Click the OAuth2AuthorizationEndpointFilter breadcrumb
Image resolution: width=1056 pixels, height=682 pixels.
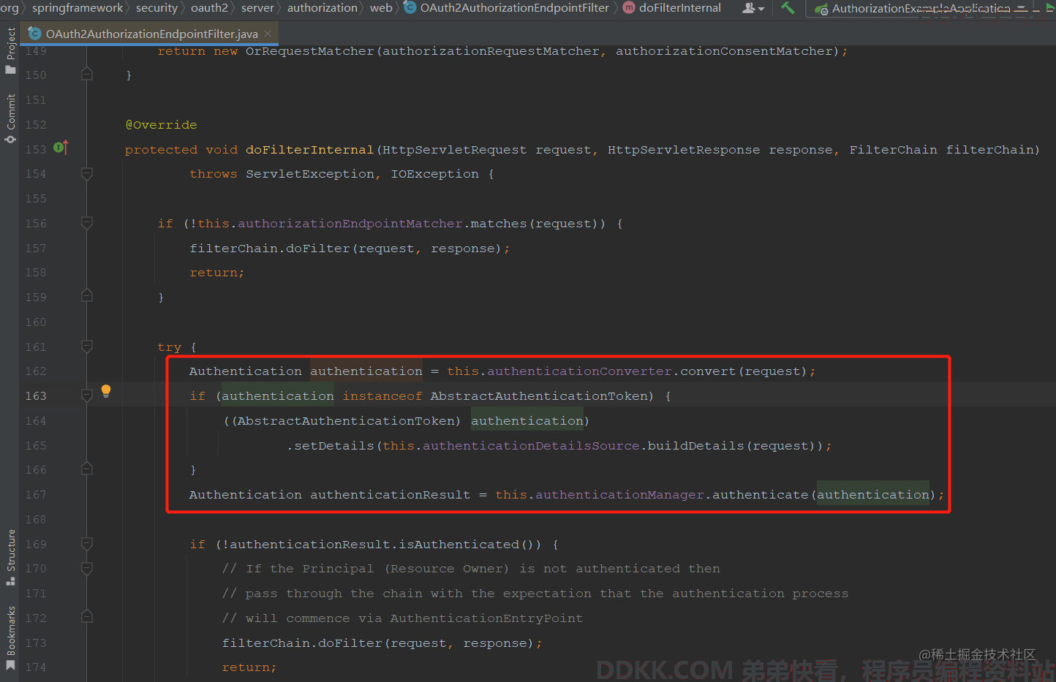click(514, 8)
